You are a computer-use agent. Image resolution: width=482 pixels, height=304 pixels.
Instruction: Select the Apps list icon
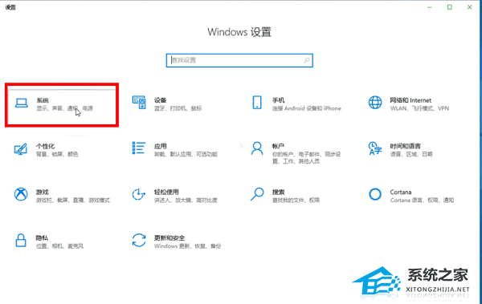coord(139,148)
